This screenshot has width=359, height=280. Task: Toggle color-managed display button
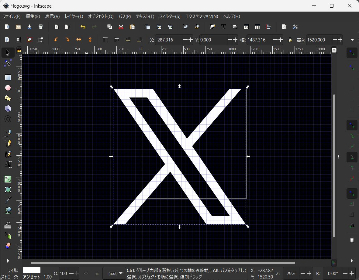coord(334,263)
